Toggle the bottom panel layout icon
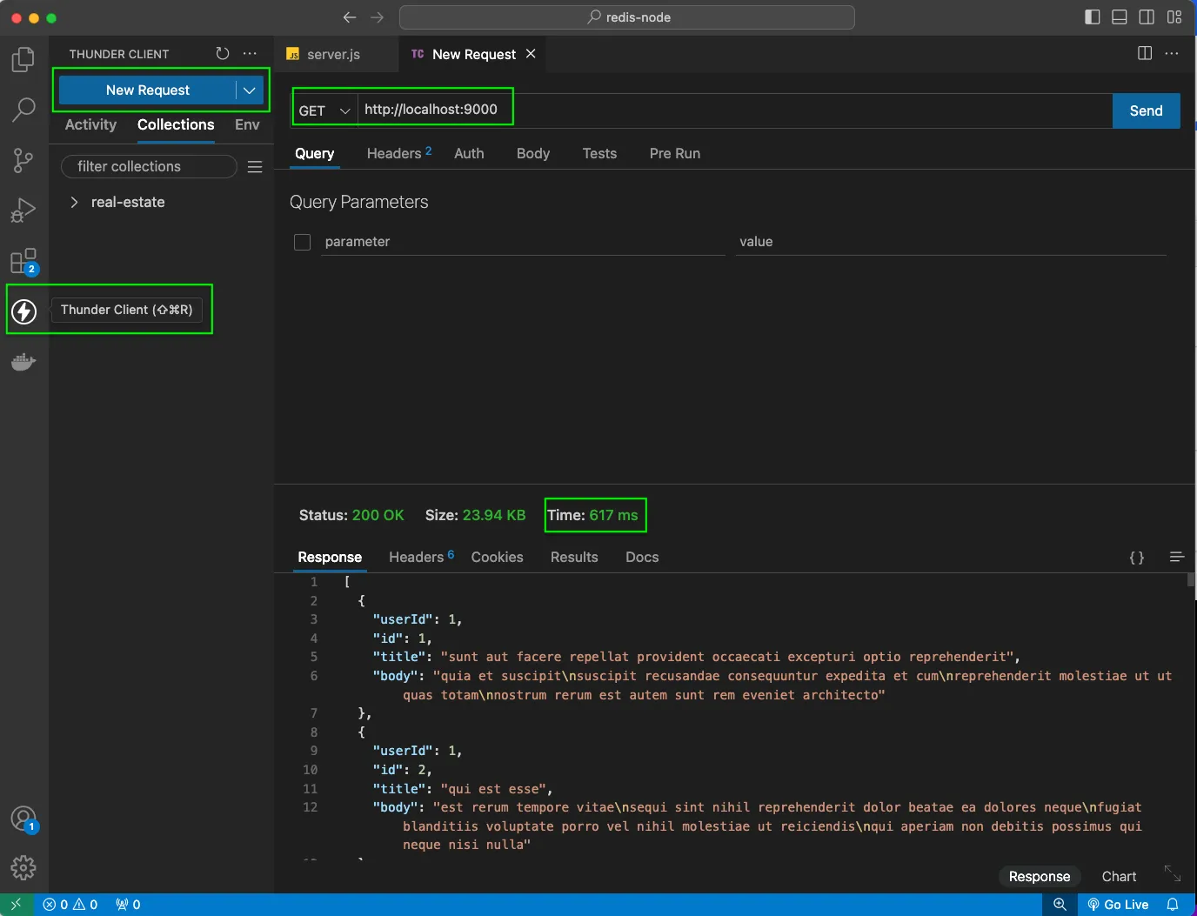This screenshot has height=916, width=1197. tap(1120, 17)
